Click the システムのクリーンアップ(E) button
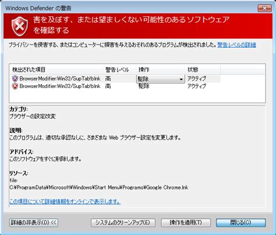The height and width of the screenshot is (235, 276). click(123, 223)
